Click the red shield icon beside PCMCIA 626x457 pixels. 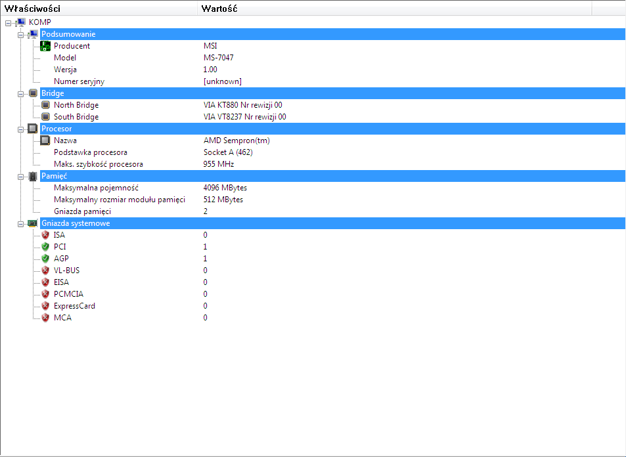tap(45, 294)
